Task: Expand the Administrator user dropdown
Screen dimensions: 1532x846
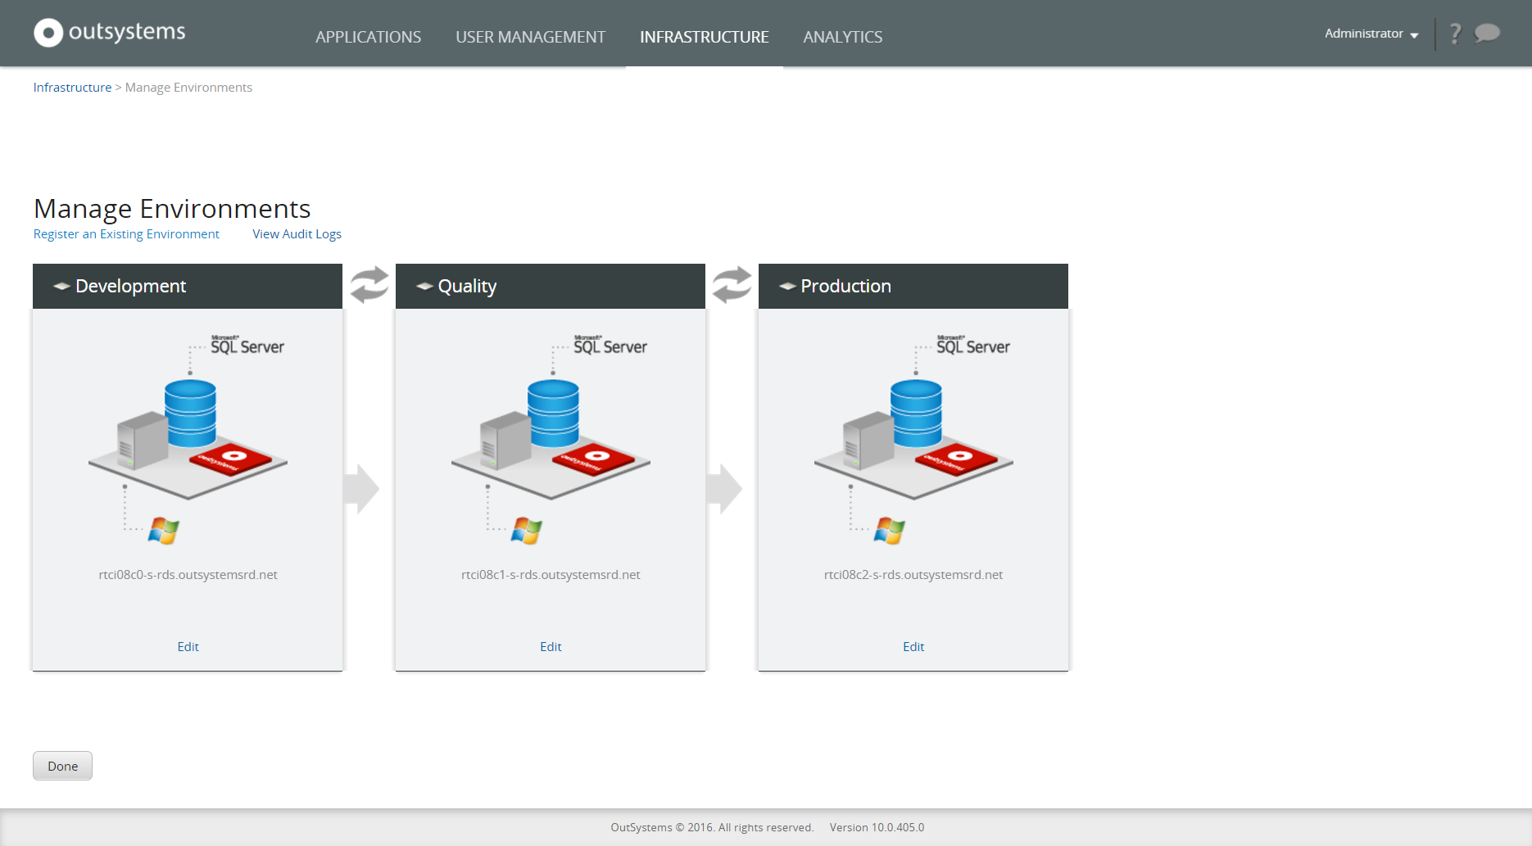Action: [x=1371, y=34]
